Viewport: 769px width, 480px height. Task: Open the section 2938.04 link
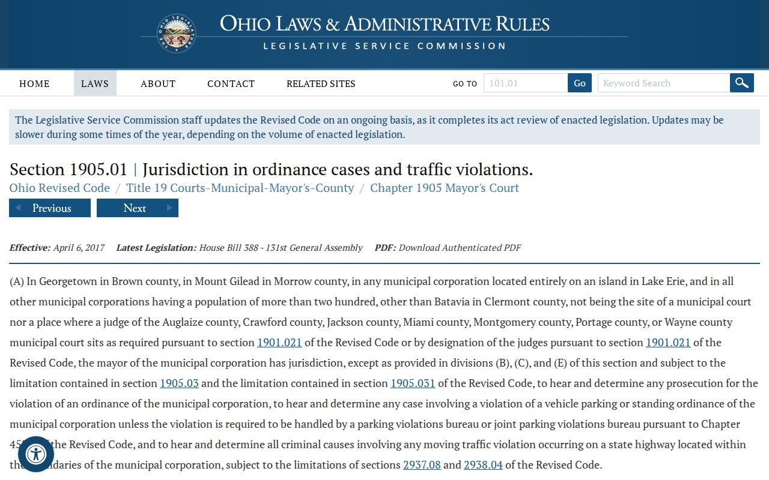[483, 465]
